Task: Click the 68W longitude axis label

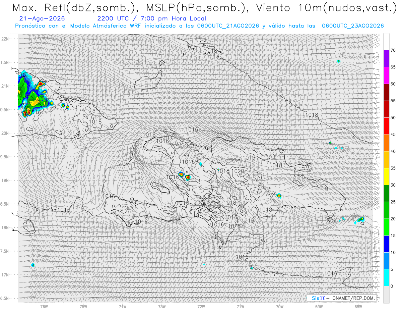Action: tap(358, 306)
